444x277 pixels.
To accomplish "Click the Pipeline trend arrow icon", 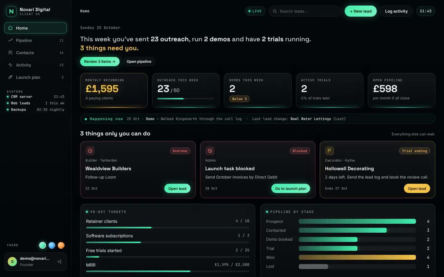I will coord(10,40).
